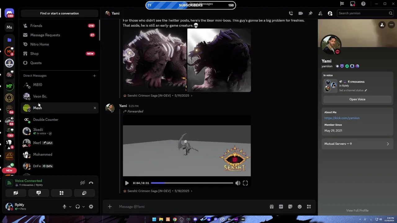Toggle camera on in voice panel

16,193
